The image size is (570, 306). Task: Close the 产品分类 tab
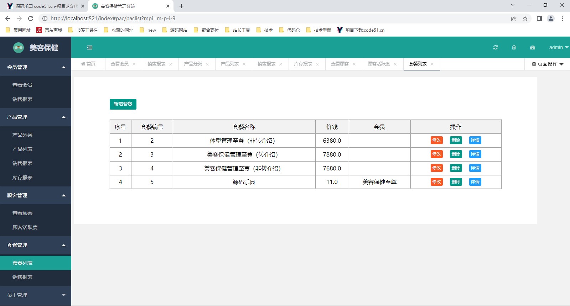point(207,64)
